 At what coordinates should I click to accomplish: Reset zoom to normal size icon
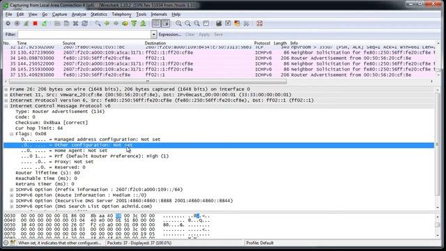point(197,24)
